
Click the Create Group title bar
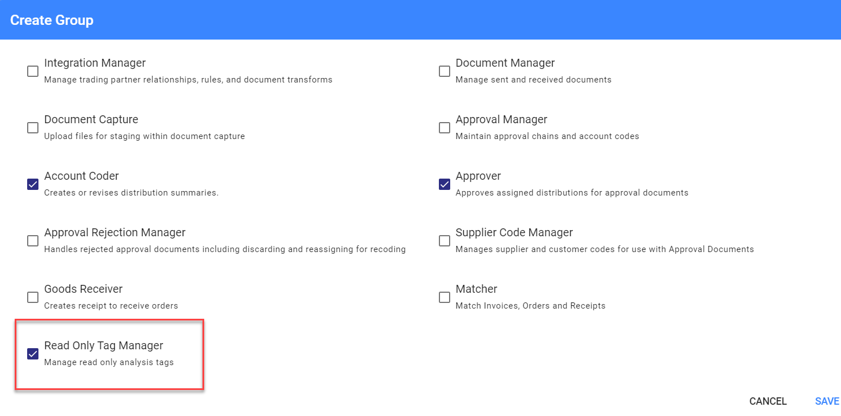tap(51, 20)
